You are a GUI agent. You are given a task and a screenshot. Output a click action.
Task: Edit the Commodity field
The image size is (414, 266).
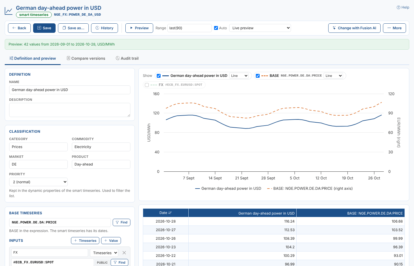pyautogui.click(x=101, y=147)
